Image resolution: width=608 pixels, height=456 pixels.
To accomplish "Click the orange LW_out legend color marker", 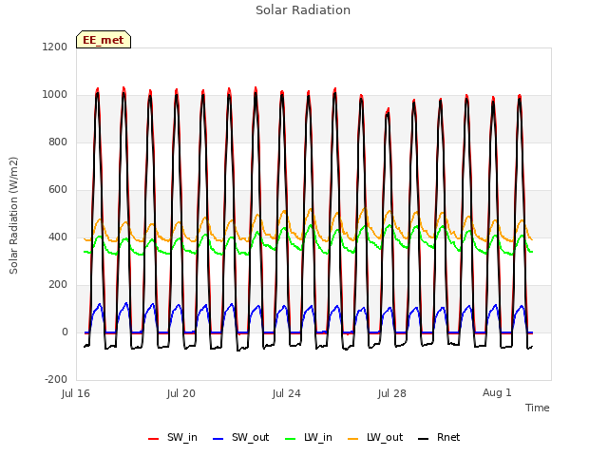I will [x=353, y=439].
